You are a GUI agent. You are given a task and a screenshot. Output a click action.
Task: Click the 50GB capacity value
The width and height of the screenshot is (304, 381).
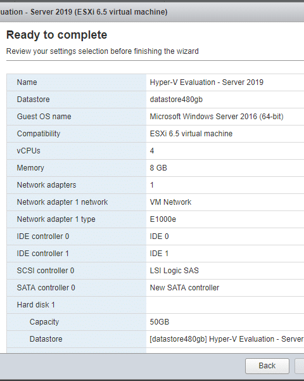pos(160,322)
